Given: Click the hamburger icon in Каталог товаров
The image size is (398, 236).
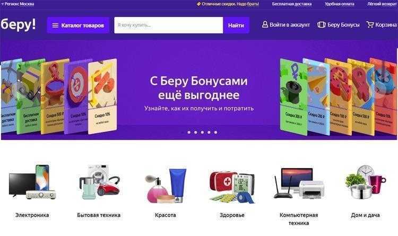Looking at the screenshot, I should (x=55, y=25).
